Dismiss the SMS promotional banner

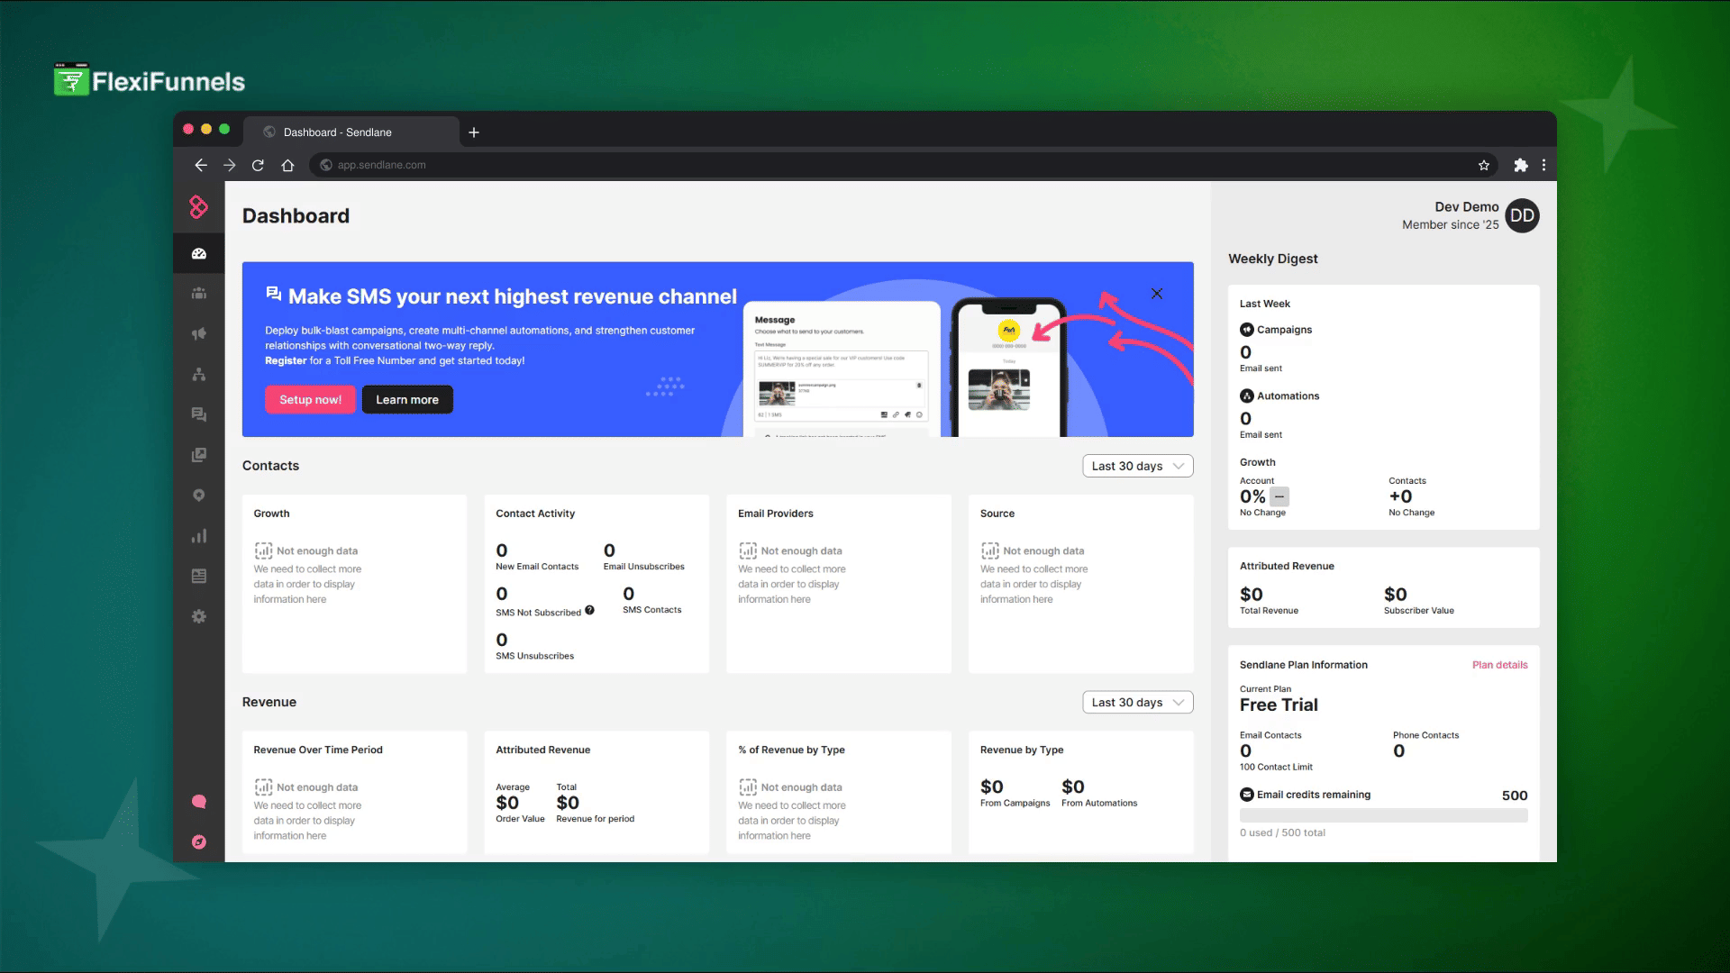[x=1157, y=294]
